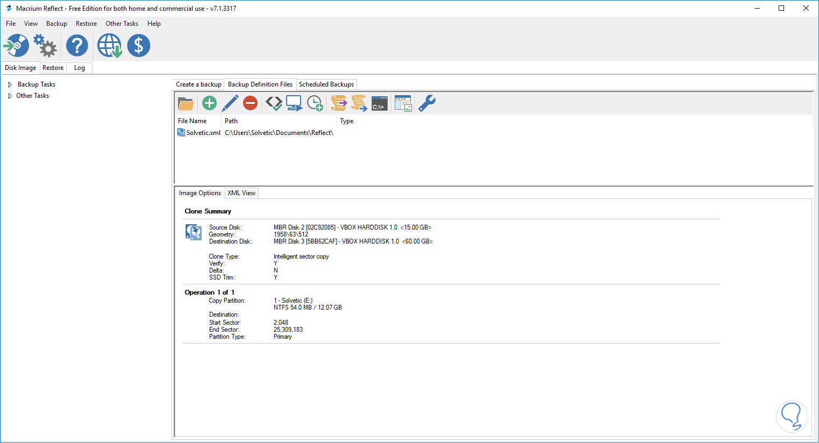Select the Image Options tab
Image resolution: width=819 pixels, height=443 pixels.
pyautogui.click(x=200, y=193)
